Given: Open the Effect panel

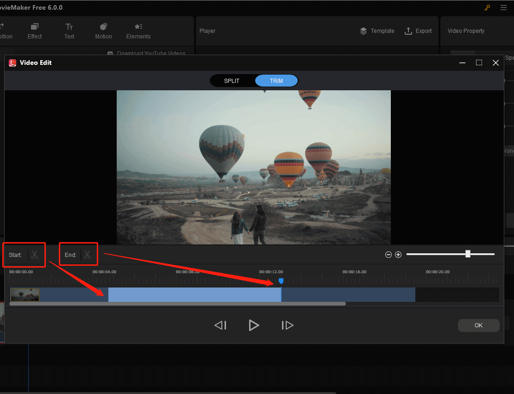Looking at the screenshot, I should coord(34,31).
